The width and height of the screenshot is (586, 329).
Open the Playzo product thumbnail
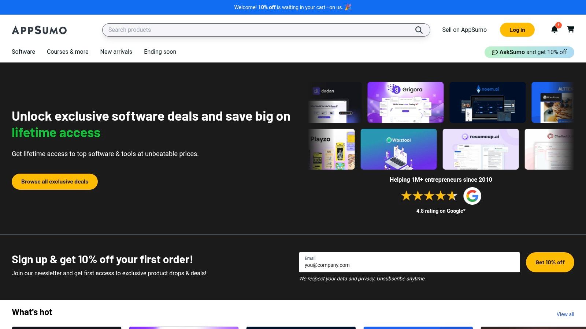(x=332, y=149)
